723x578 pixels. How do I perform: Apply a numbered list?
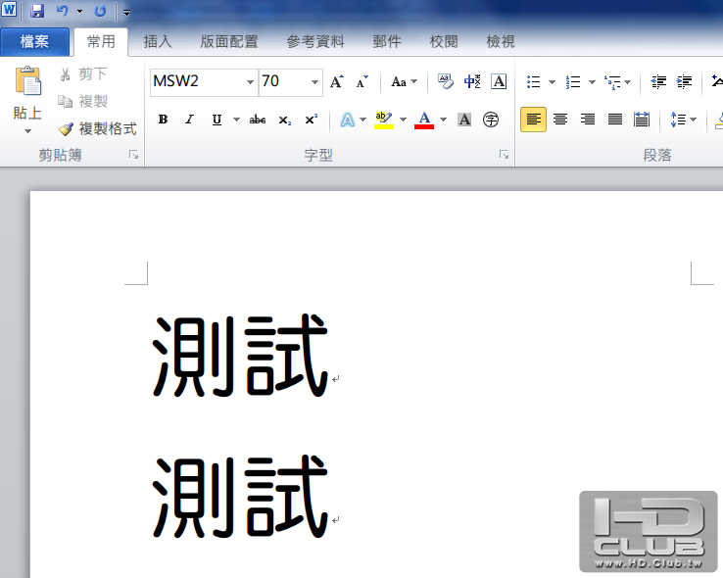[573, 82]
